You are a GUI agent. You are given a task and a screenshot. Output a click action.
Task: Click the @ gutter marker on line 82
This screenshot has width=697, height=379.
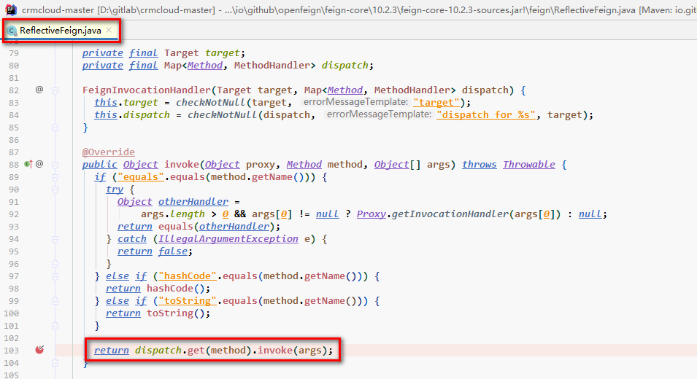pyautogui.click(x=39, y=90)
